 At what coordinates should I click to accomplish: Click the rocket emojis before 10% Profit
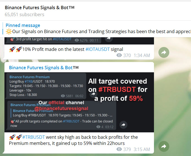16,49
